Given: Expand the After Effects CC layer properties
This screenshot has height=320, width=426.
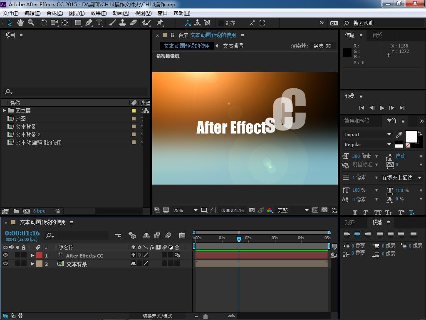Looking at the screenshot, I should coord(32,255).
